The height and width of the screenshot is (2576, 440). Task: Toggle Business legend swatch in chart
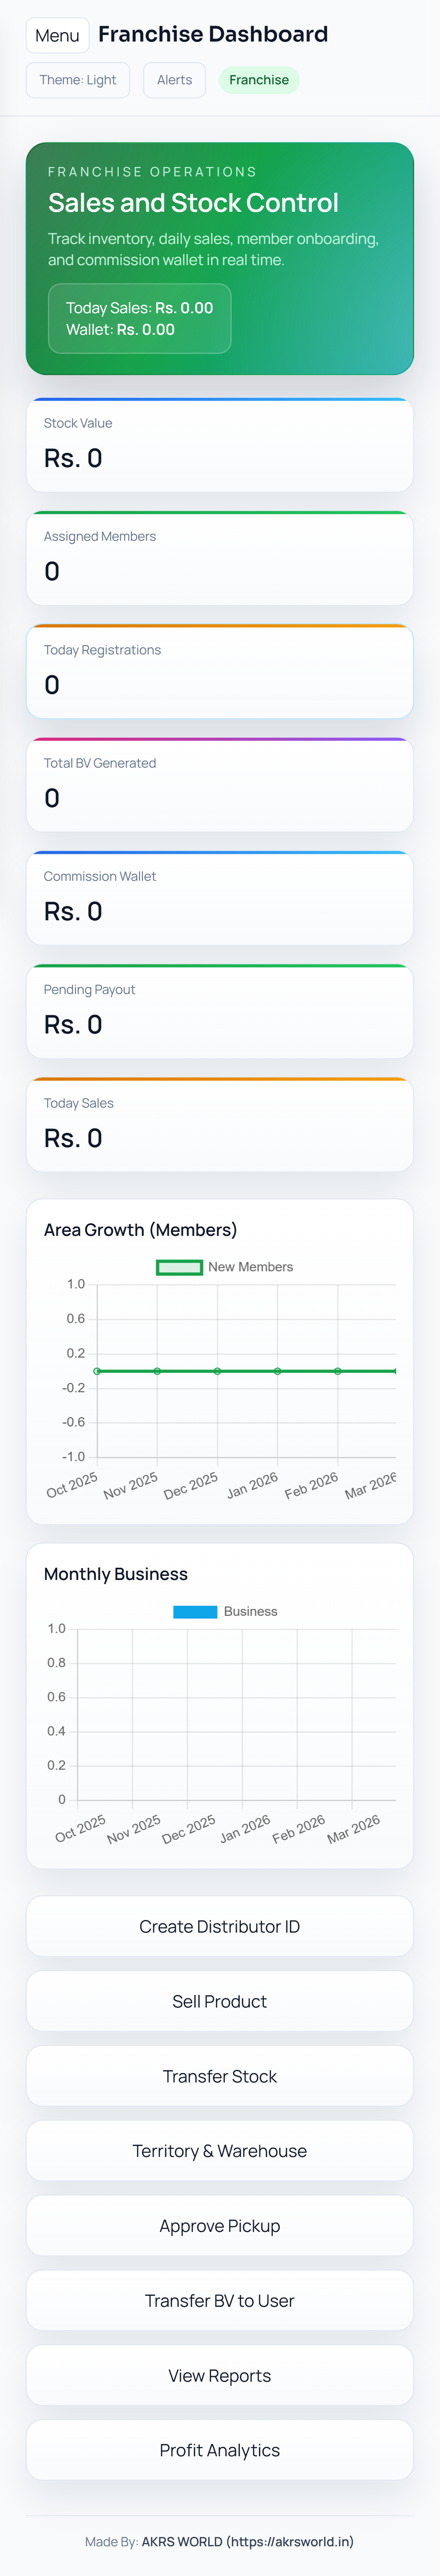(x=194, y=1611)
